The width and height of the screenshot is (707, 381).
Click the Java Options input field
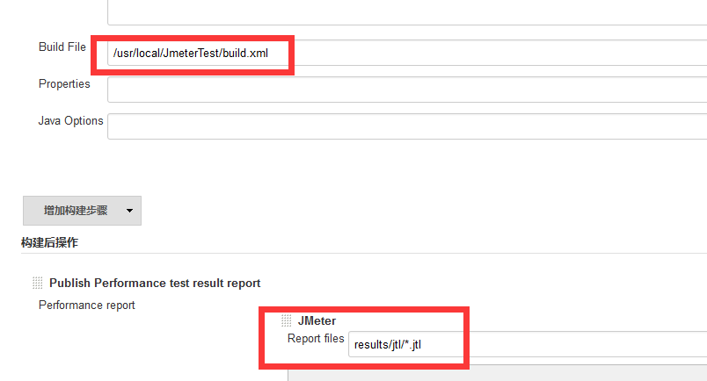407,126
